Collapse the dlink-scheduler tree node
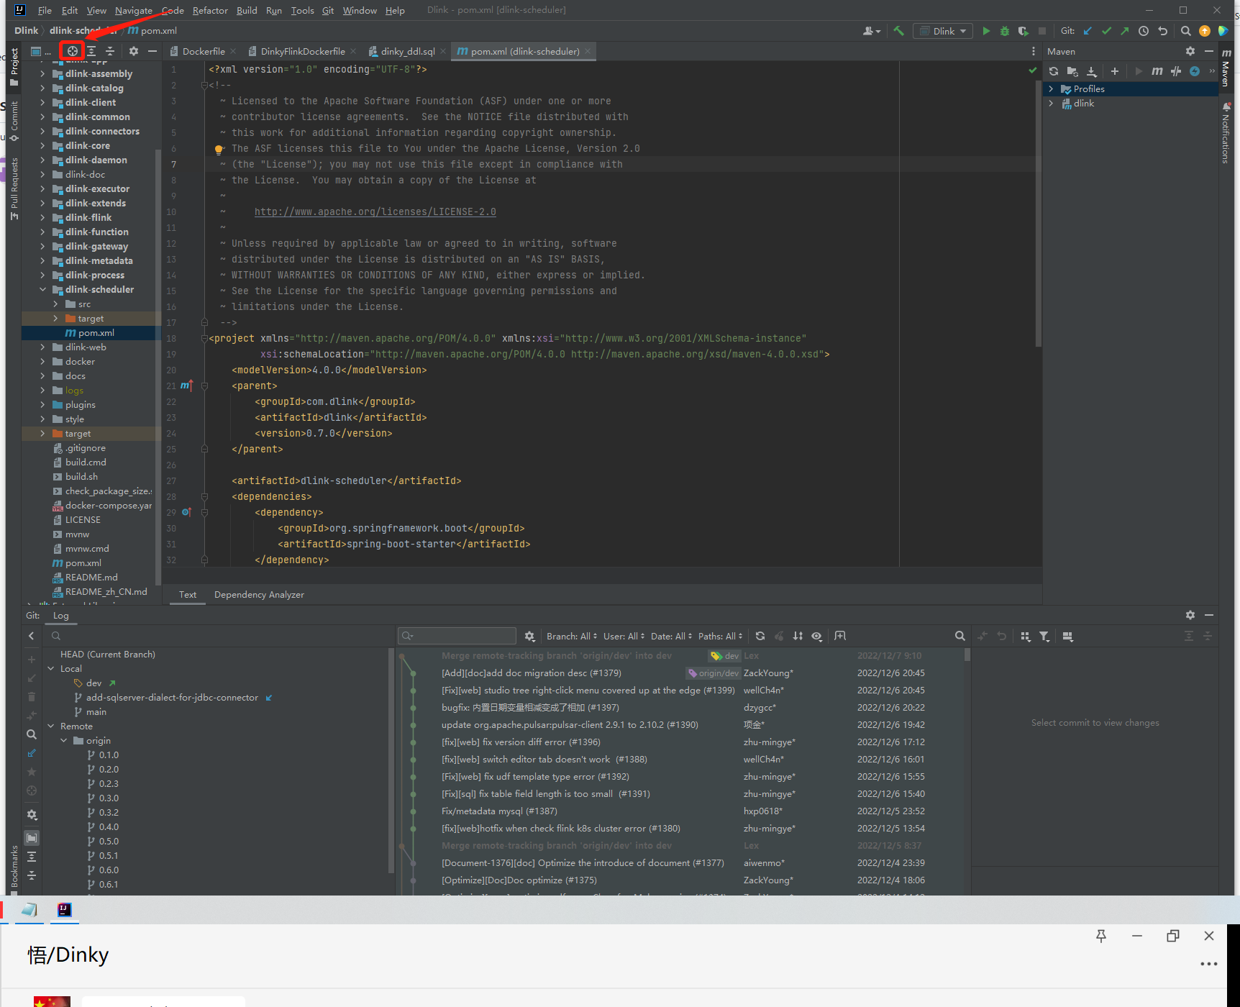This screenshot has height=1007, width=1240. point(43,289)
